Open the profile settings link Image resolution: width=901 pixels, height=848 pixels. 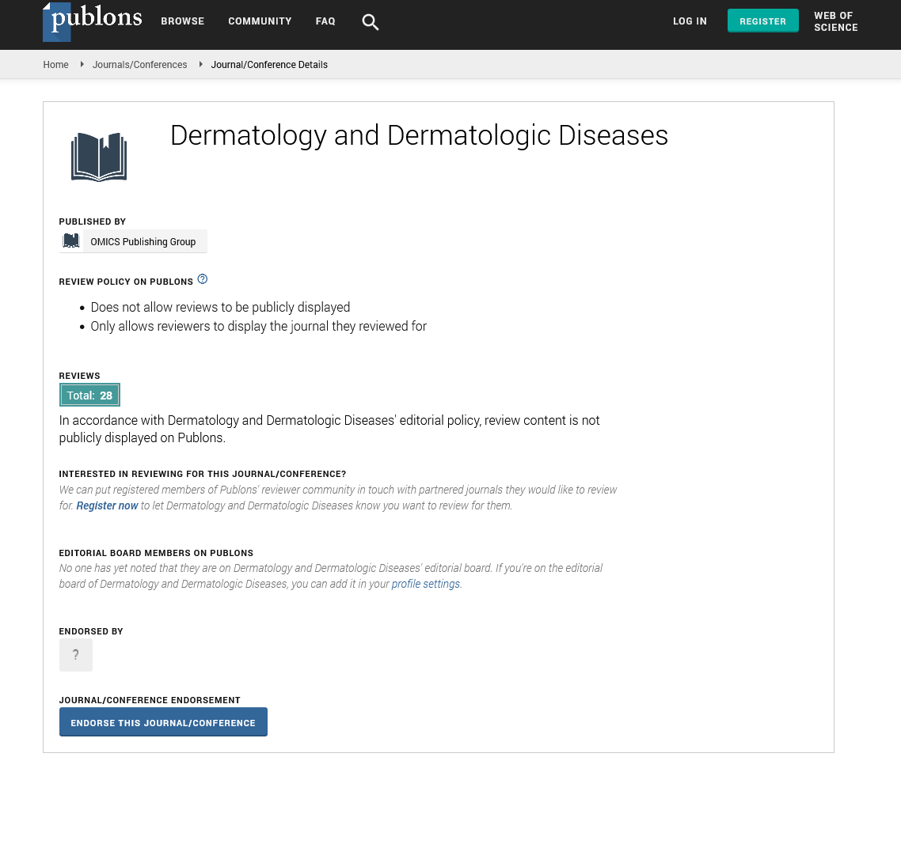click(x=426, y=584)
